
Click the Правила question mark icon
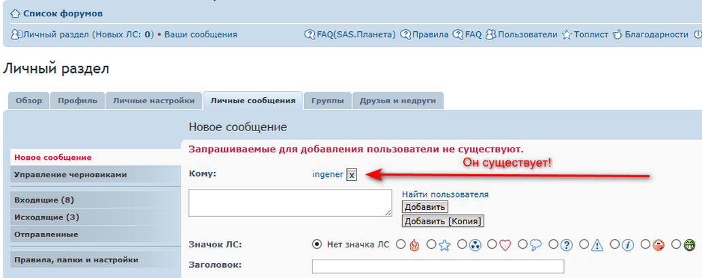coord(405,34)
